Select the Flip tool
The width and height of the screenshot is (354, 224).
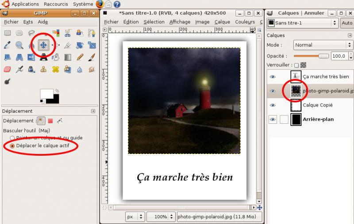coord(31,57)
